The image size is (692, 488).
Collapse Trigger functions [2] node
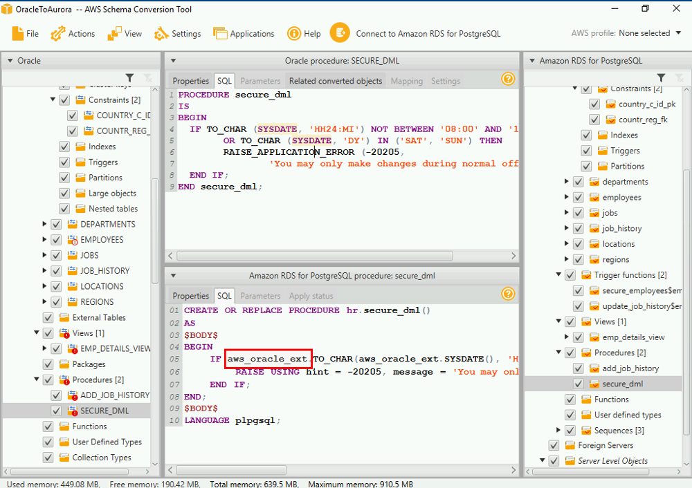[x=558, y=274]
